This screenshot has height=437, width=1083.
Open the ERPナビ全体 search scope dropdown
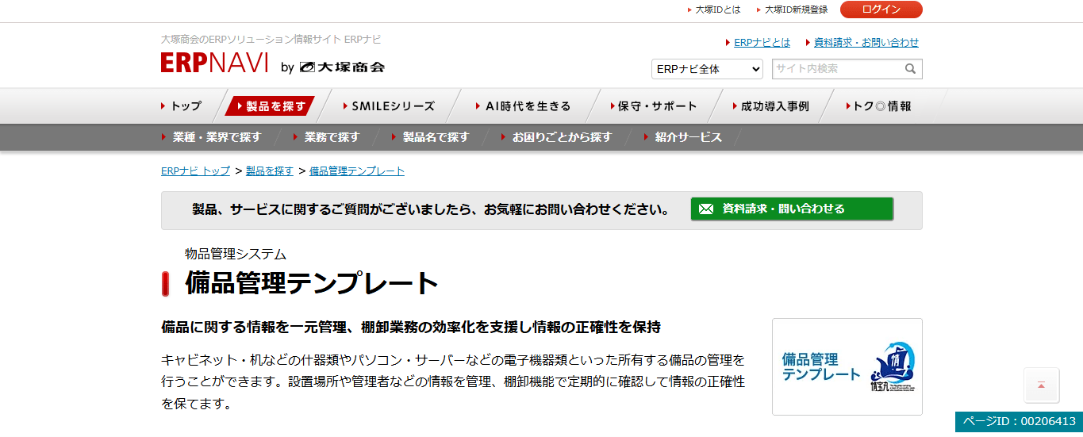point(707,69)
